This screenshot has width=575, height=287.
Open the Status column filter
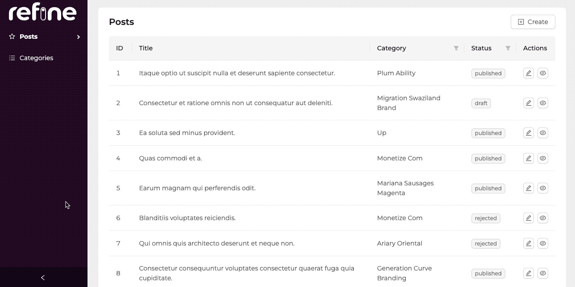(x=508, y=48)
